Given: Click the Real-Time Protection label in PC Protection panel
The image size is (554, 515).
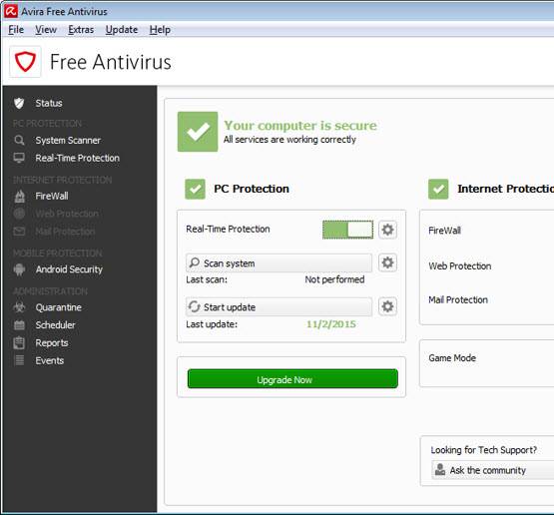Looking at the screenshot, I should (228, 229).
